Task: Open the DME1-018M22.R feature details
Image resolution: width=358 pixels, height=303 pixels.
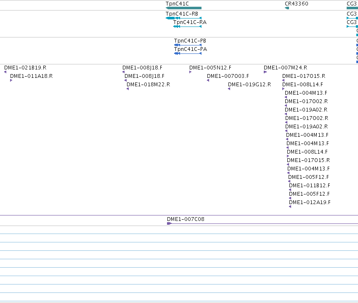Action: click(x=127, y=89)
